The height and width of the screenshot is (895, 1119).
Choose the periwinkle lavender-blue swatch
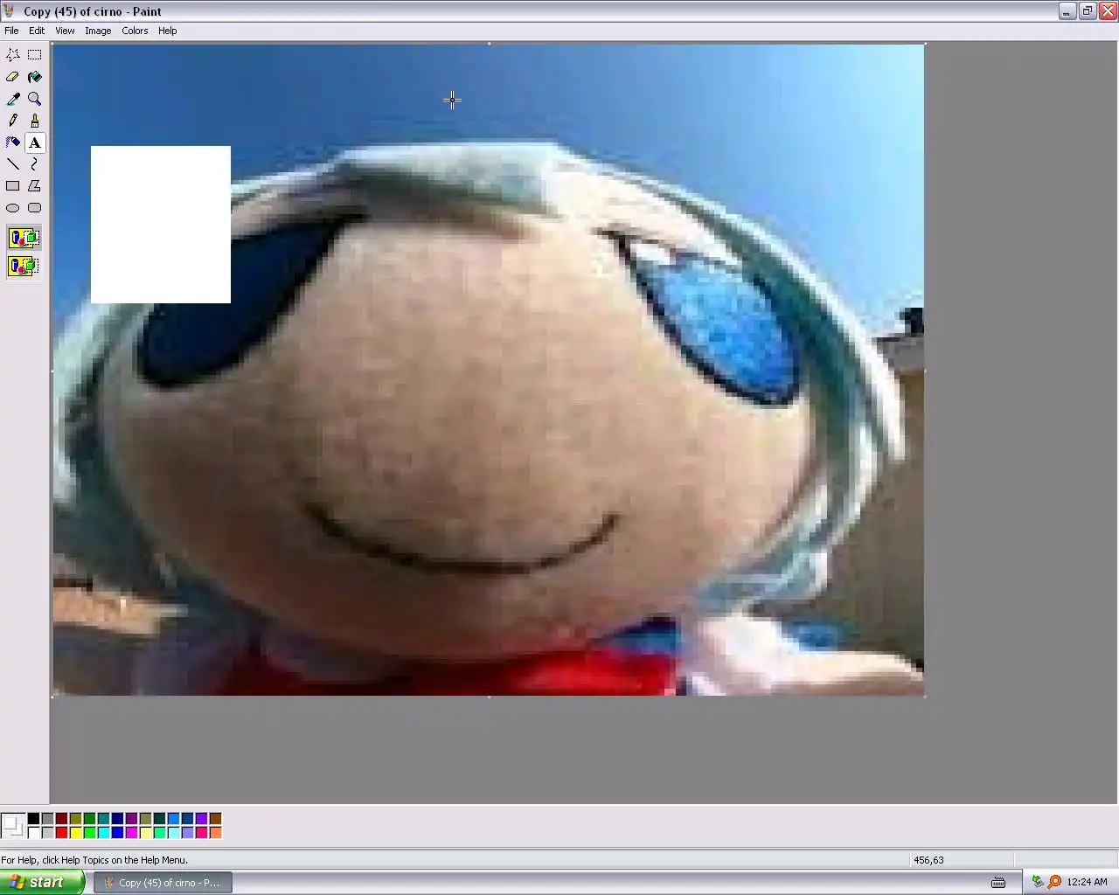[187, 833]
